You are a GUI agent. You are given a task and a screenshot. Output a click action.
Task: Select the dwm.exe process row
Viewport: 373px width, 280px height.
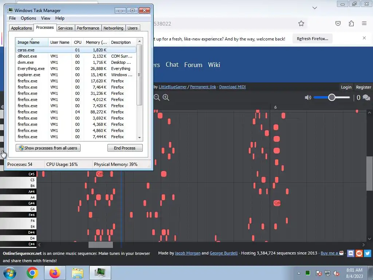click(x=76, y=62)
